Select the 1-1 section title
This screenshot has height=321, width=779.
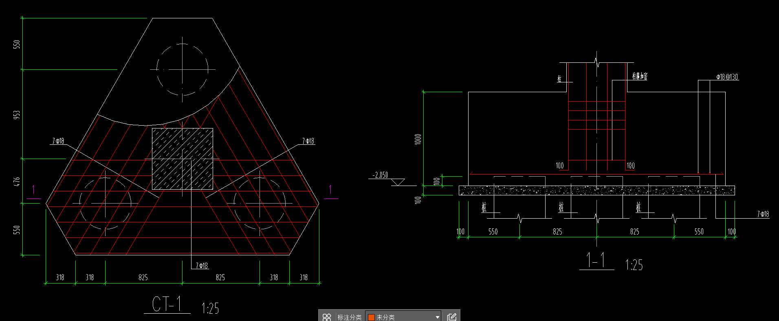pos(596,260)
